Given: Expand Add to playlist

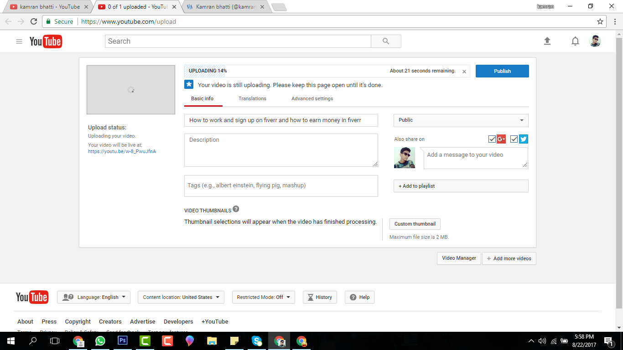Looking at the screenshot, I should click(x=461, y=186).
